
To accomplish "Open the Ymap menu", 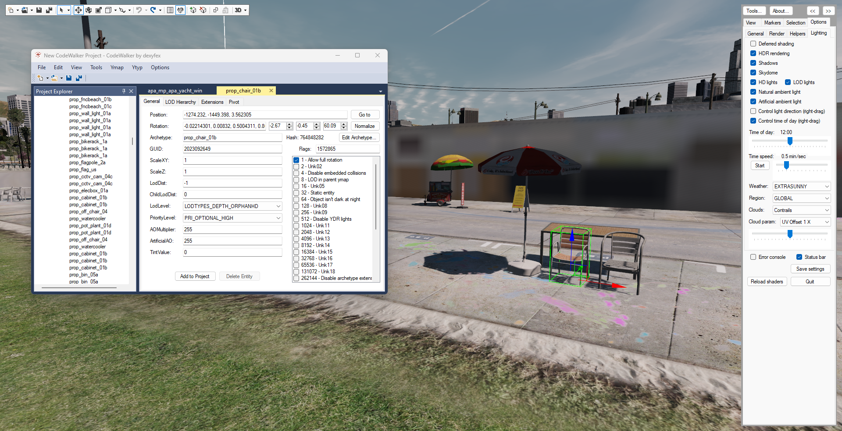I will click(117, 67).
